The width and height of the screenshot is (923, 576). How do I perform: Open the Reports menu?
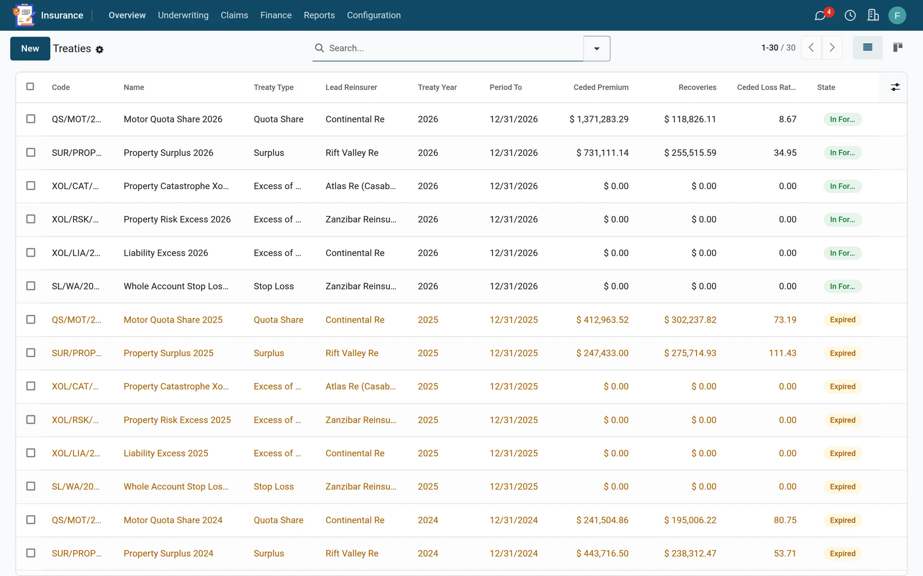coord(319,15)
